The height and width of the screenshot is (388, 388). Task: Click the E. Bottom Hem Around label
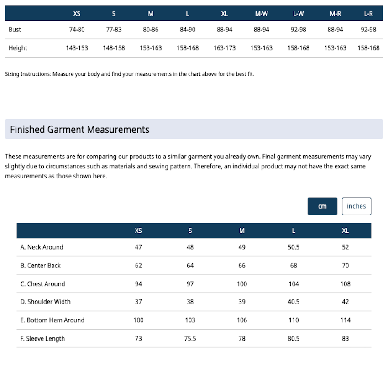pyautogui.click(x=52, y=320)
